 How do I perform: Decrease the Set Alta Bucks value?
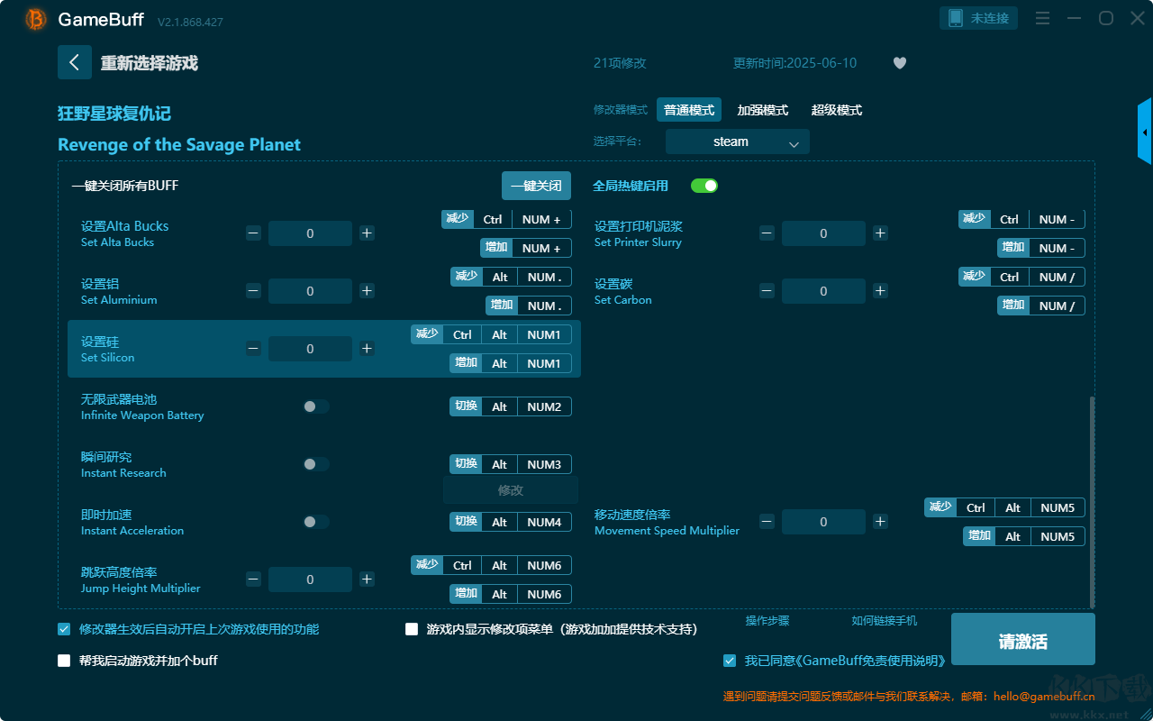[253, 233]
